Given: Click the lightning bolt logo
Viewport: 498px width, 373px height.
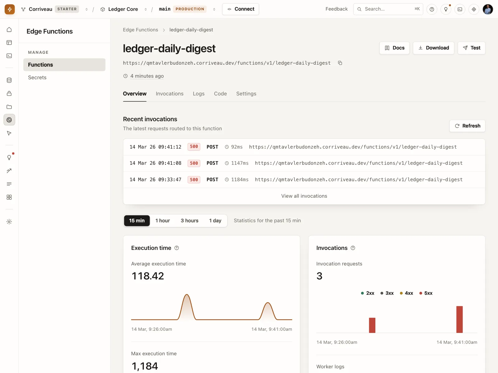Looking at the screenshot, I should tap(10, 9).
